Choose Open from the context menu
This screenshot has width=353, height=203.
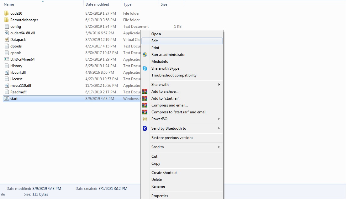[x=182, y=34]
